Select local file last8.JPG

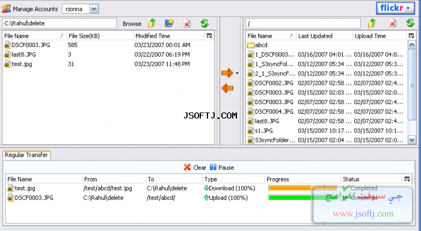point(108,55)
